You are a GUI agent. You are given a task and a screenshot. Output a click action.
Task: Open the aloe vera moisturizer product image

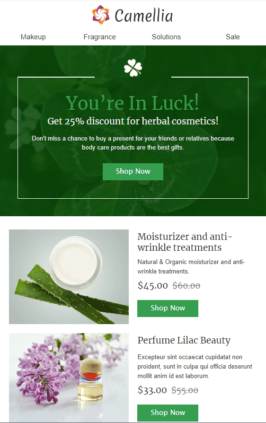(x=69, y=277)
